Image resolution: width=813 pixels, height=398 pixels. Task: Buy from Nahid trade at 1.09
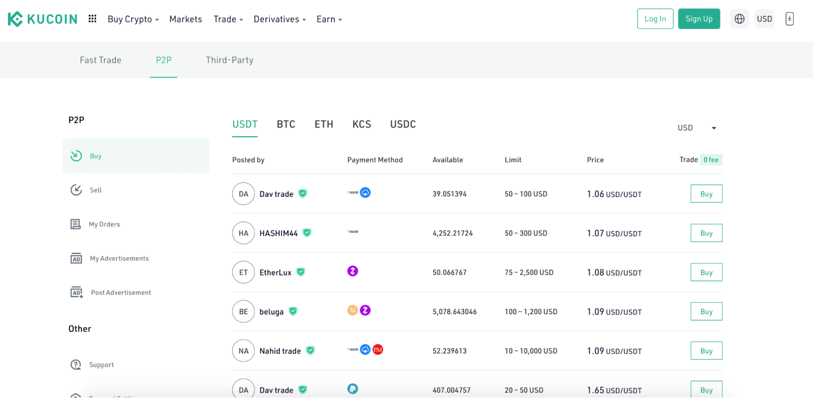tap(706, 351)
